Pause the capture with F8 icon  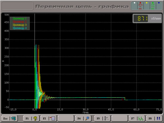tap(158, 118)
